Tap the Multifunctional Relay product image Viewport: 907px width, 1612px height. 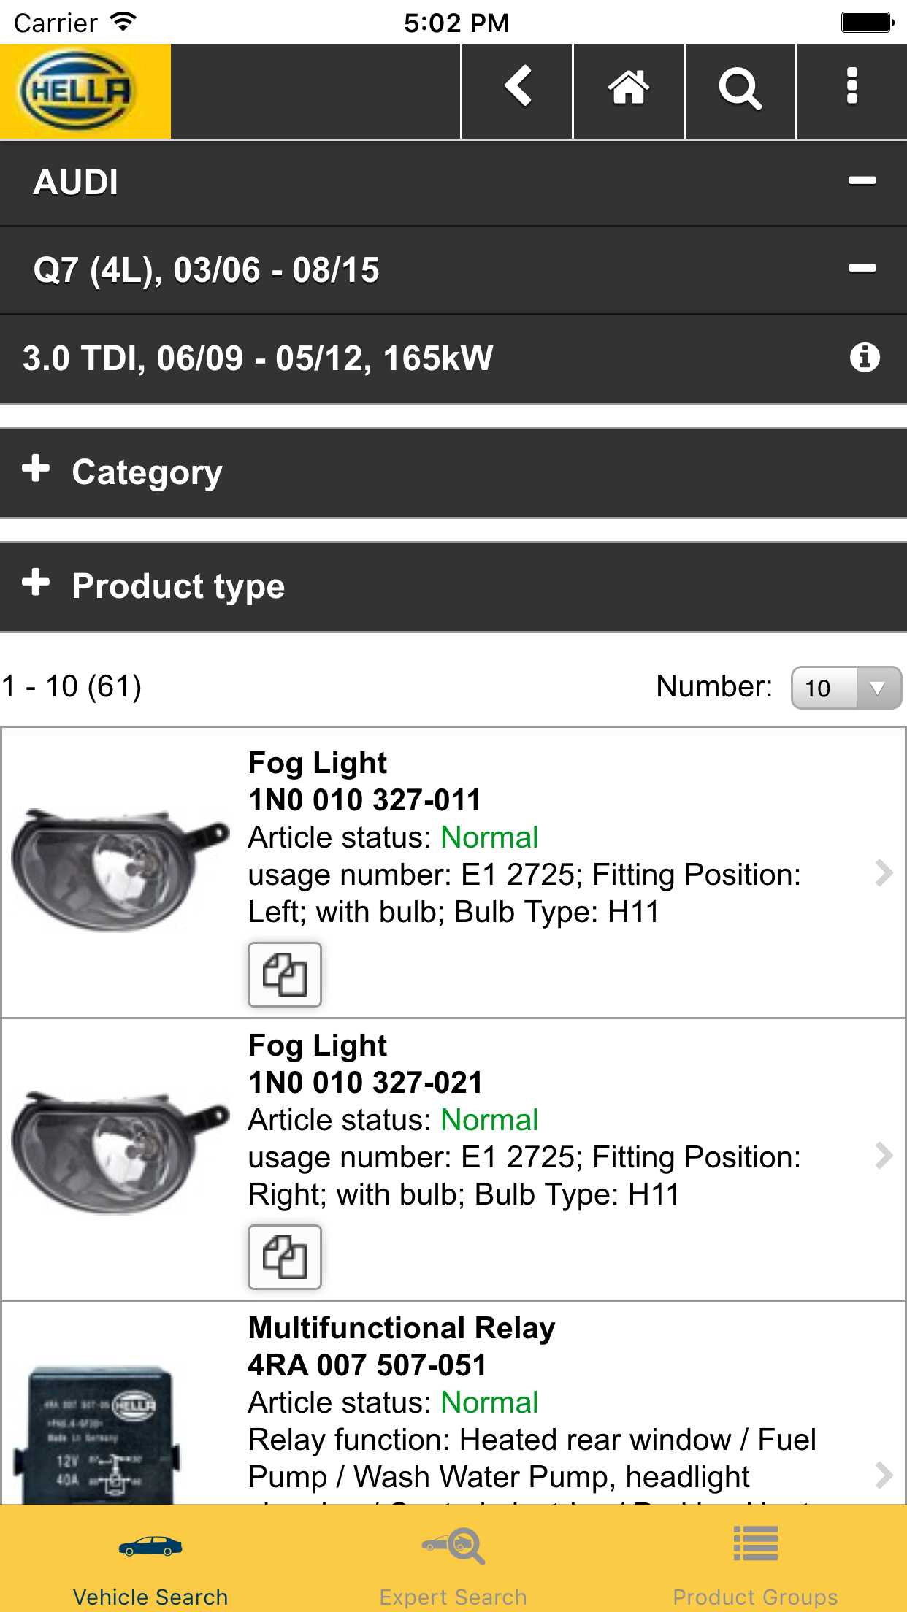pyautogui.click(x=102, y=1431)
